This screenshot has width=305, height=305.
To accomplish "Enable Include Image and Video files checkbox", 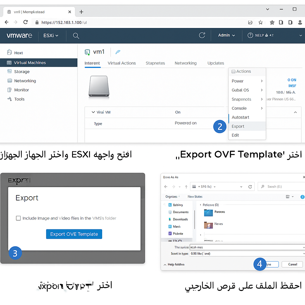I will pos(18,218).
